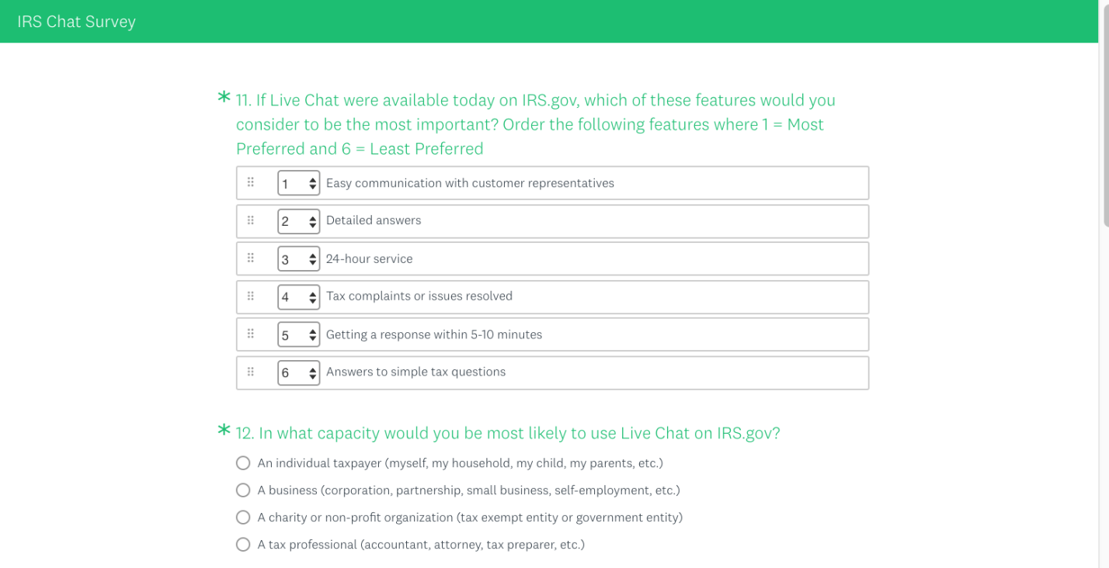This screenshot has height=568, width=1109.
Task: Select charity or non-profit organization option
Action: (243, 518)
